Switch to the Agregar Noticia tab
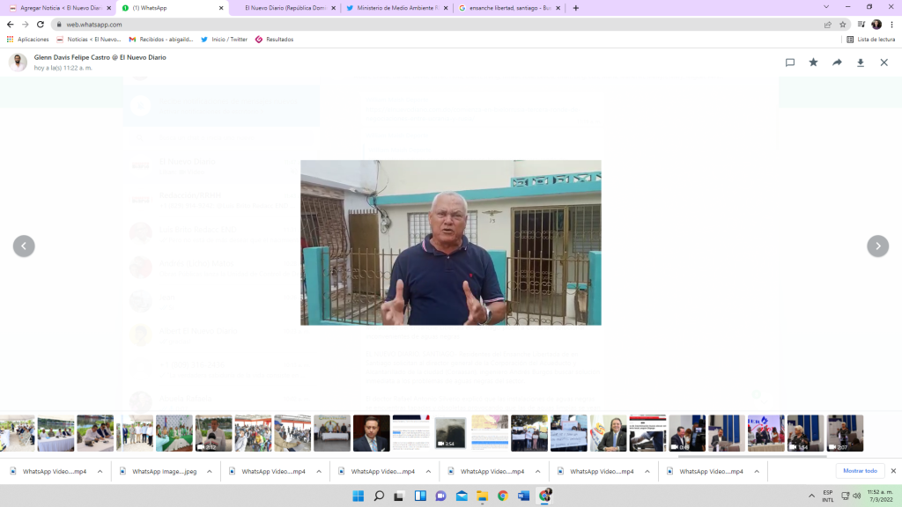 coord(57,7)
